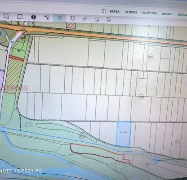Open the УСЛУГИ menu item

point(131,12)
